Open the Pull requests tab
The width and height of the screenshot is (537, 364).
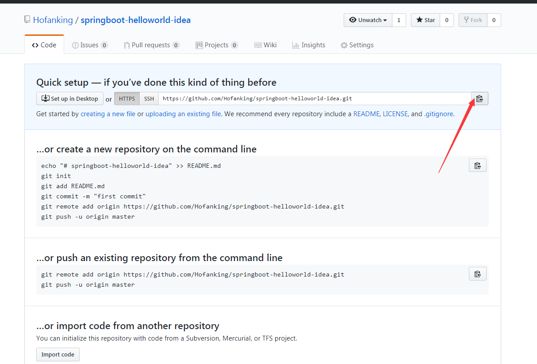tap(151, 45)
